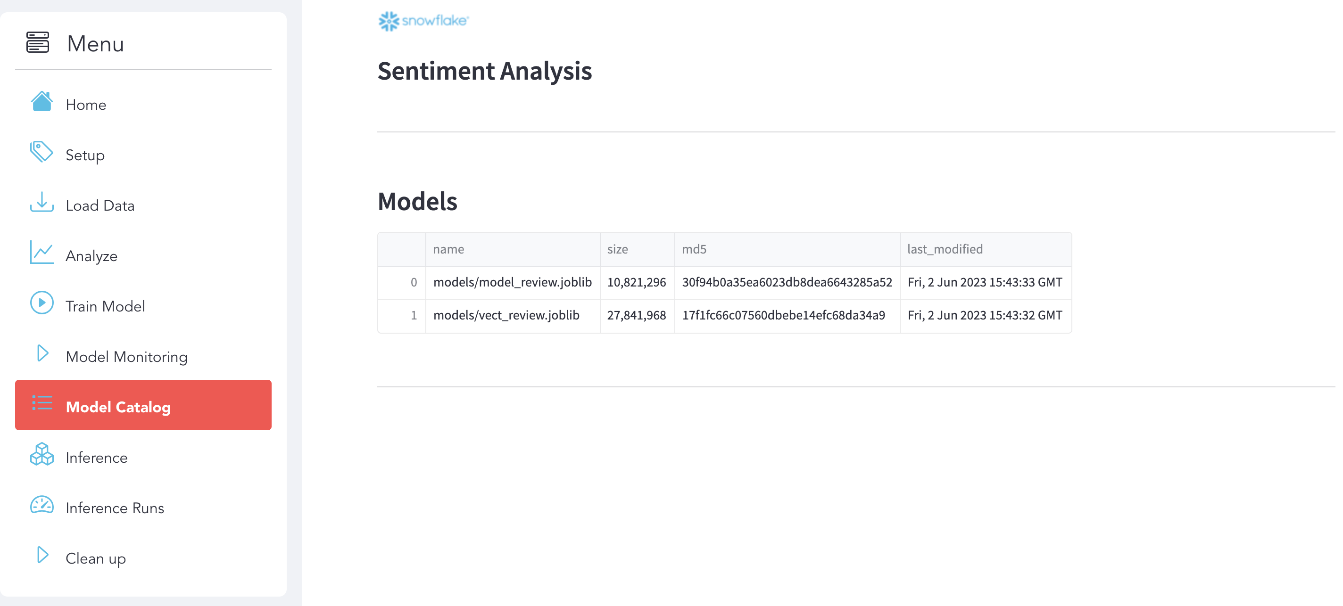Click the Setup tag icon

pos(41,152)
